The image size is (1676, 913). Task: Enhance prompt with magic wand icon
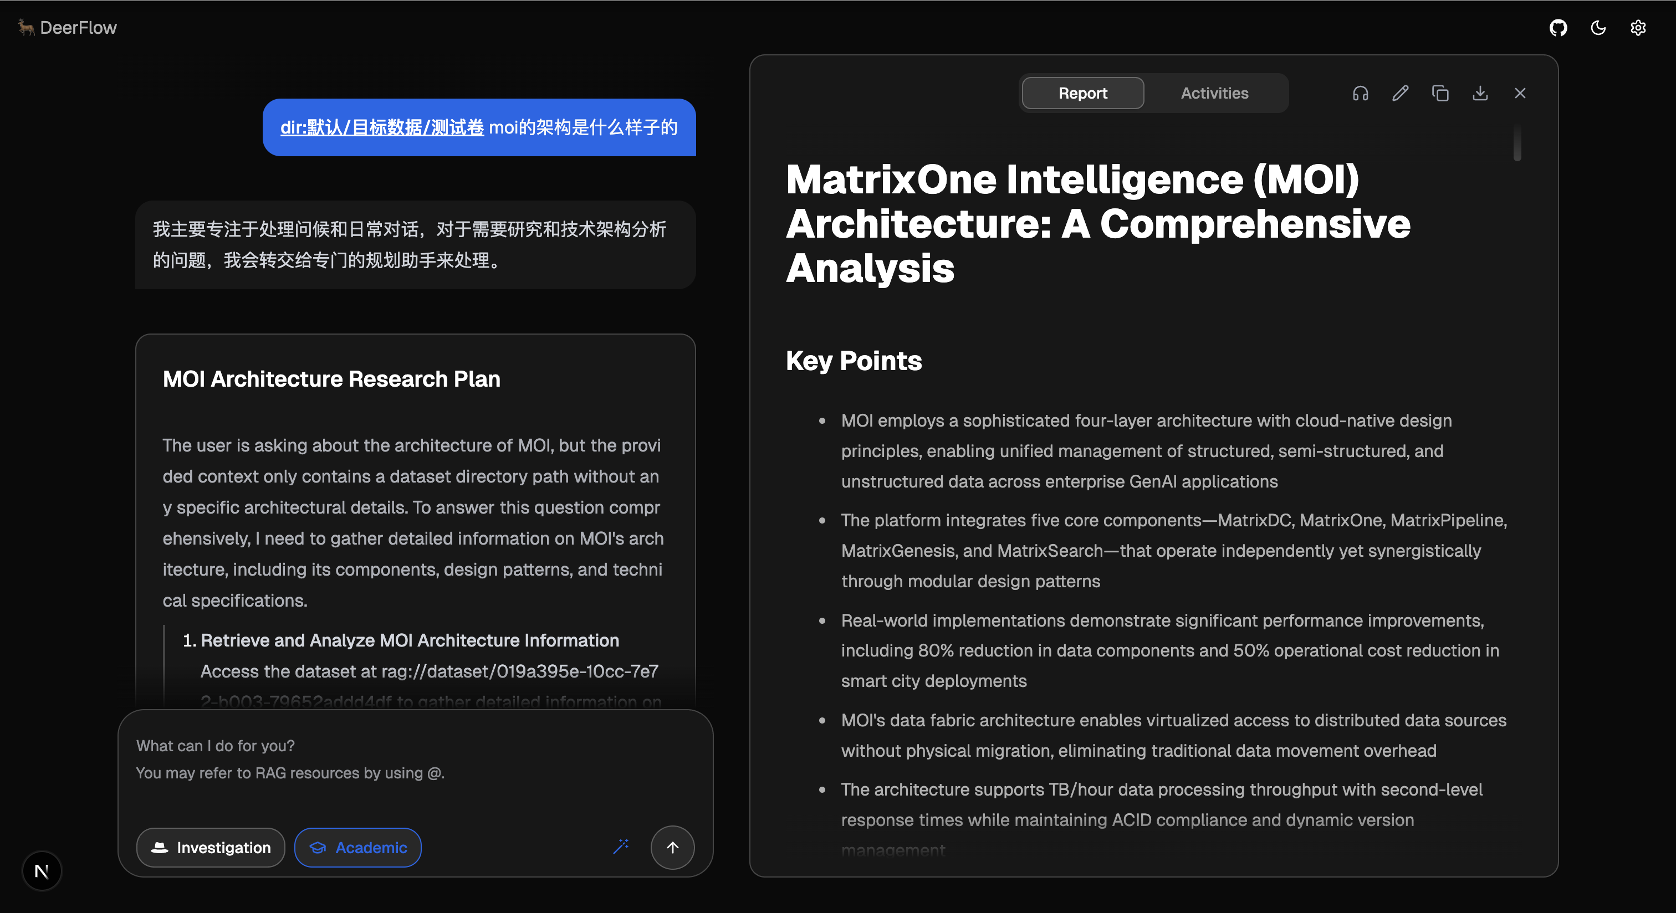pyautogui.click(x=621, y=846)
